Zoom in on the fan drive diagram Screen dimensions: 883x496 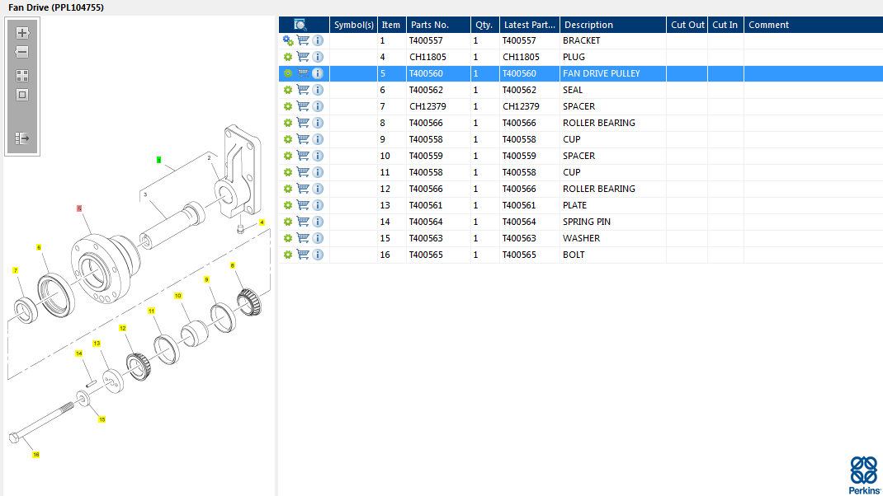[x=22, y=34]
